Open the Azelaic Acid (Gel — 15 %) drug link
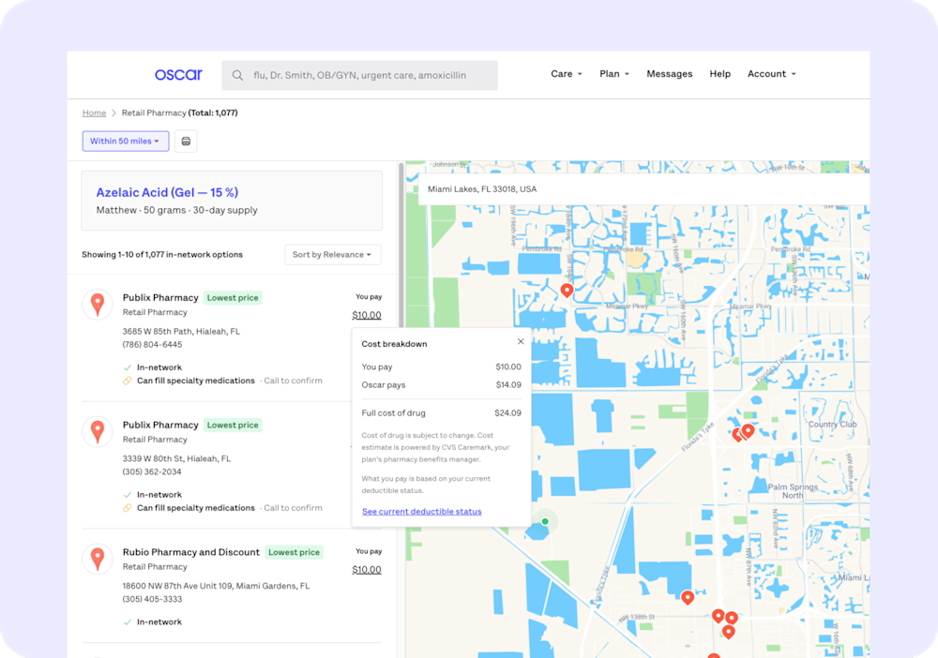Viewport: 938px width, 658px height. click(x=167, y=192)
